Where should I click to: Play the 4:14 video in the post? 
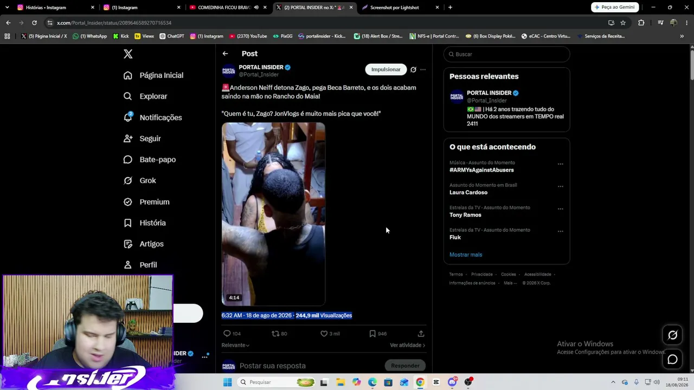273,214
